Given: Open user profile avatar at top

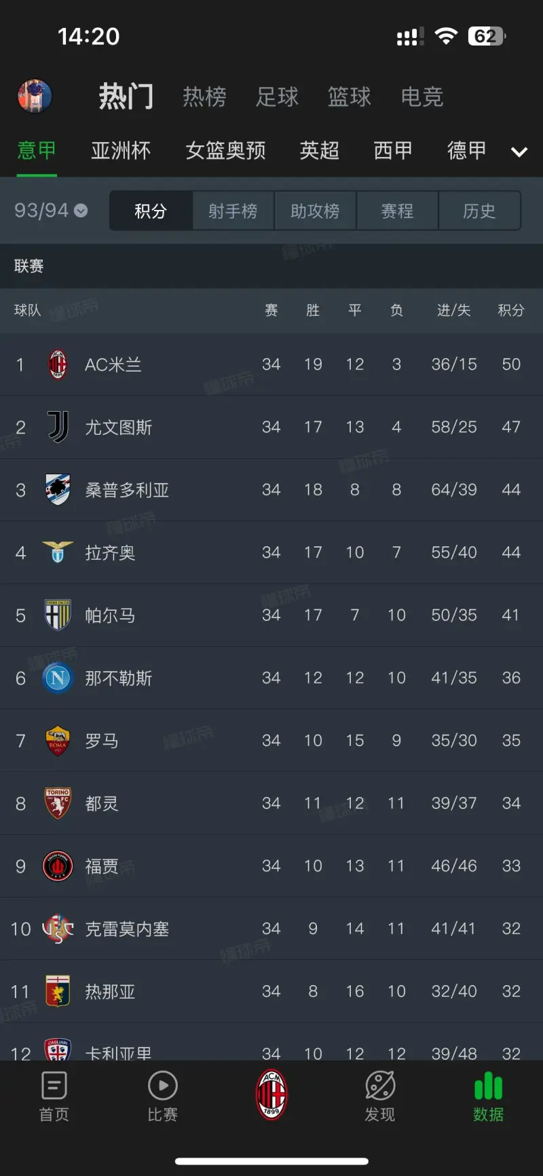Looking at the screenshot, I should click(35, 96).
